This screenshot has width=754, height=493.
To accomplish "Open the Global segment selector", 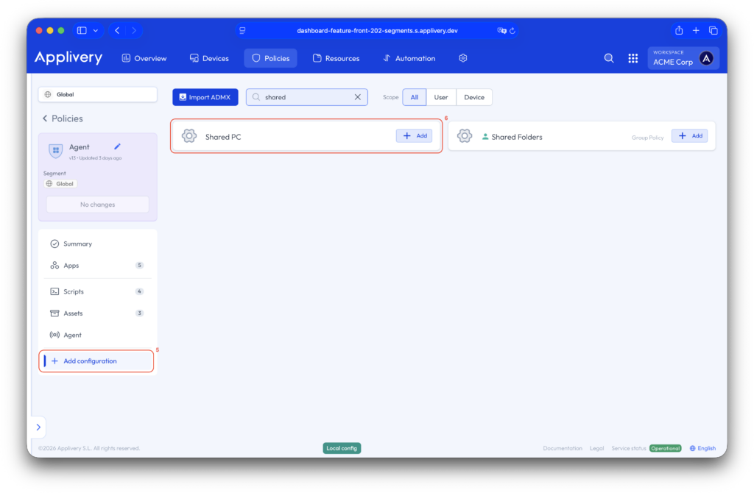I will click(97, 94).
